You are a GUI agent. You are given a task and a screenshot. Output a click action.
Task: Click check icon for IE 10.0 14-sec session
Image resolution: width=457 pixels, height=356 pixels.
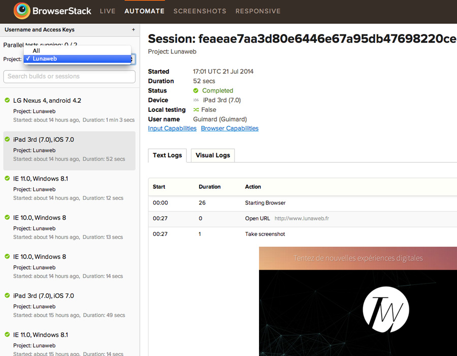[x=7, y=256]
